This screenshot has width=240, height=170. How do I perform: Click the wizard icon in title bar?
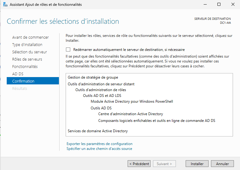5,5
